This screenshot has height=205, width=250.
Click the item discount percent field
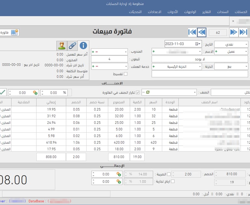pos(54,93)
